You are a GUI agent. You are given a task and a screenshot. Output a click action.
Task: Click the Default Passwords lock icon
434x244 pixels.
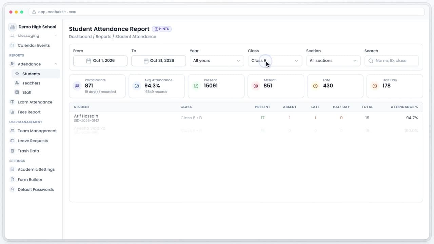click(13, 189)
